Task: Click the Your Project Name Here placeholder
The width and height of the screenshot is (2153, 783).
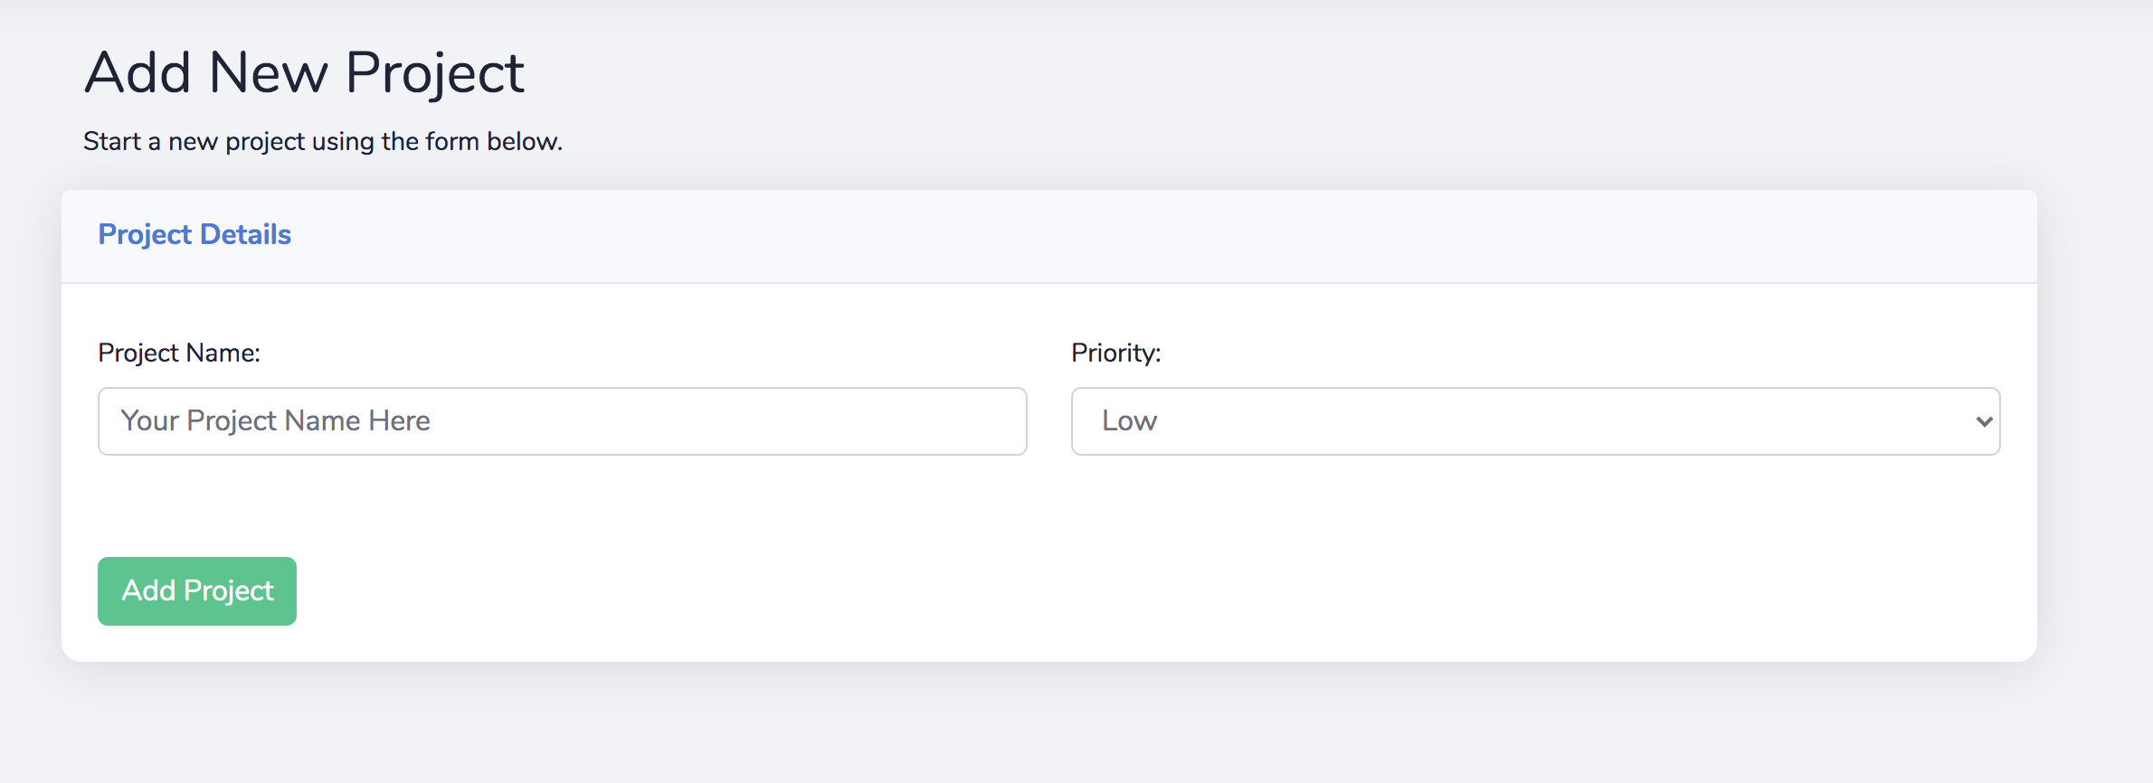Action: point(275,421)
